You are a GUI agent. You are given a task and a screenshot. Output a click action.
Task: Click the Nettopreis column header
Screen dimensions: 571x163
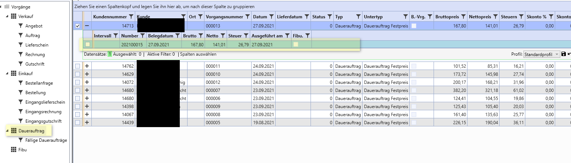(480, 17)
